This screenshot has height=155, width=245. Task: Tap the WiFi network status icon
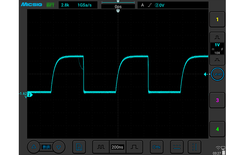tap(218, 148)
